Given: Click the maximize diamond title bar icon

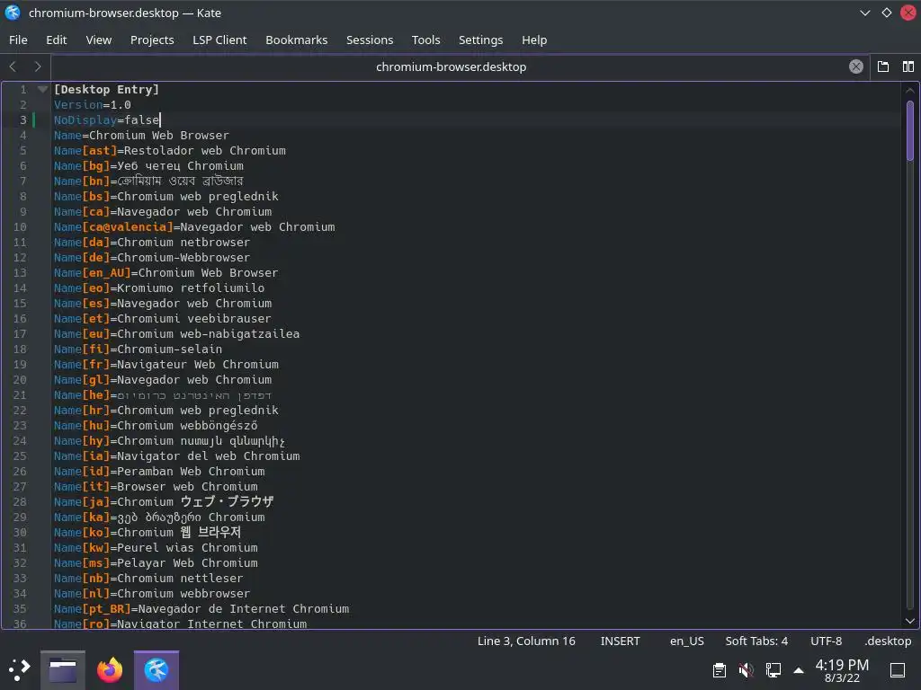Looking at the screenshot, I should coord(886,13).
